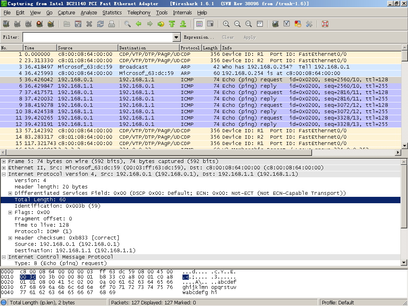The image size is (408, 306).
Task: Open capture options icon
Action: [x=17, y=24]
